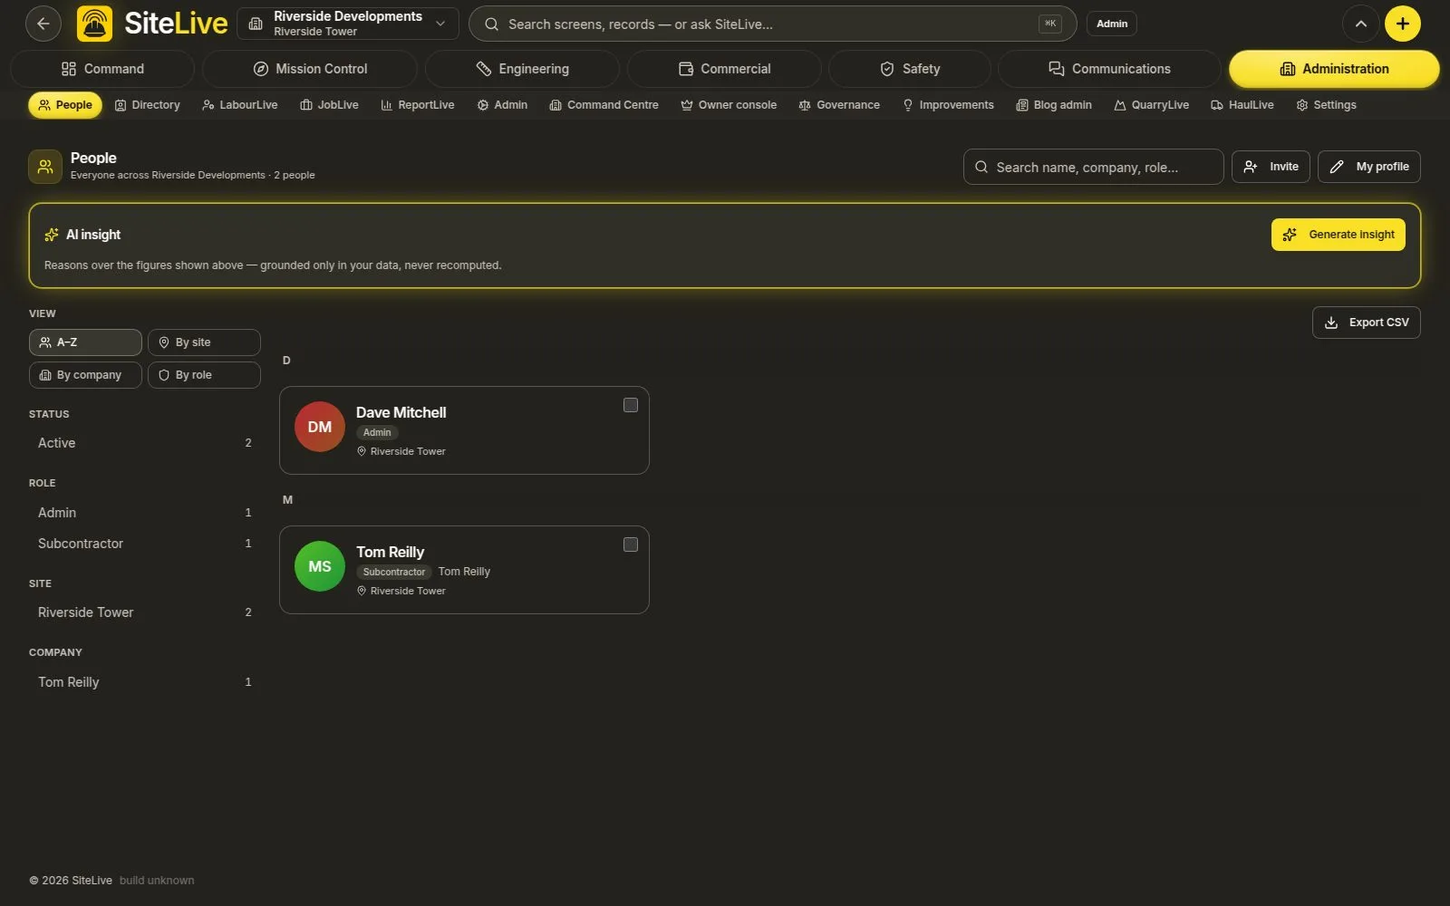
Task: Click the SiteLive hard-hat logo
Action: 95,24
